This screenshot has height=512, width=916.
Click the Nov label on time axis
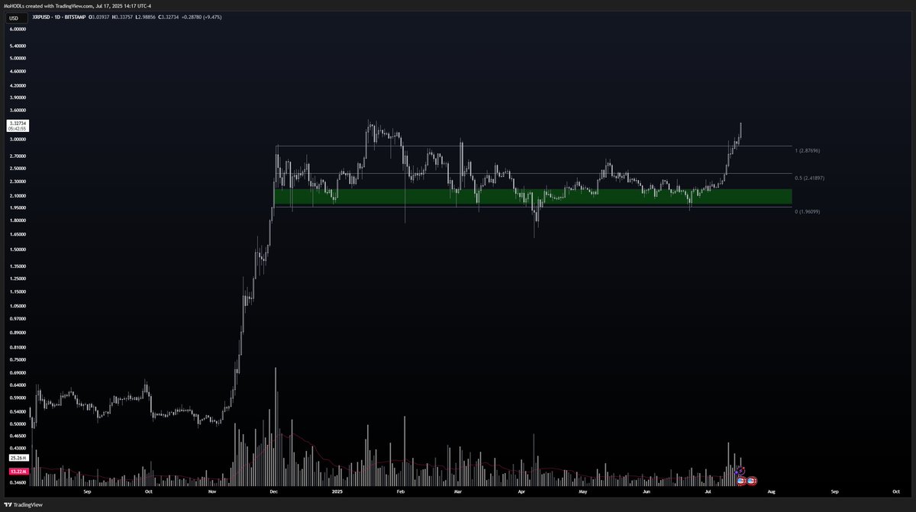pos(211,492)
